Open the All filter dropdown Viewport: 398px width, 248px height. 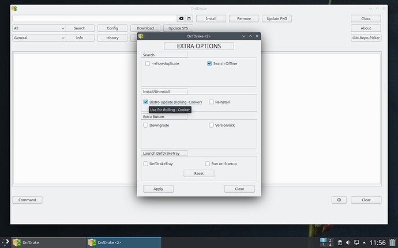coord(39,28)
